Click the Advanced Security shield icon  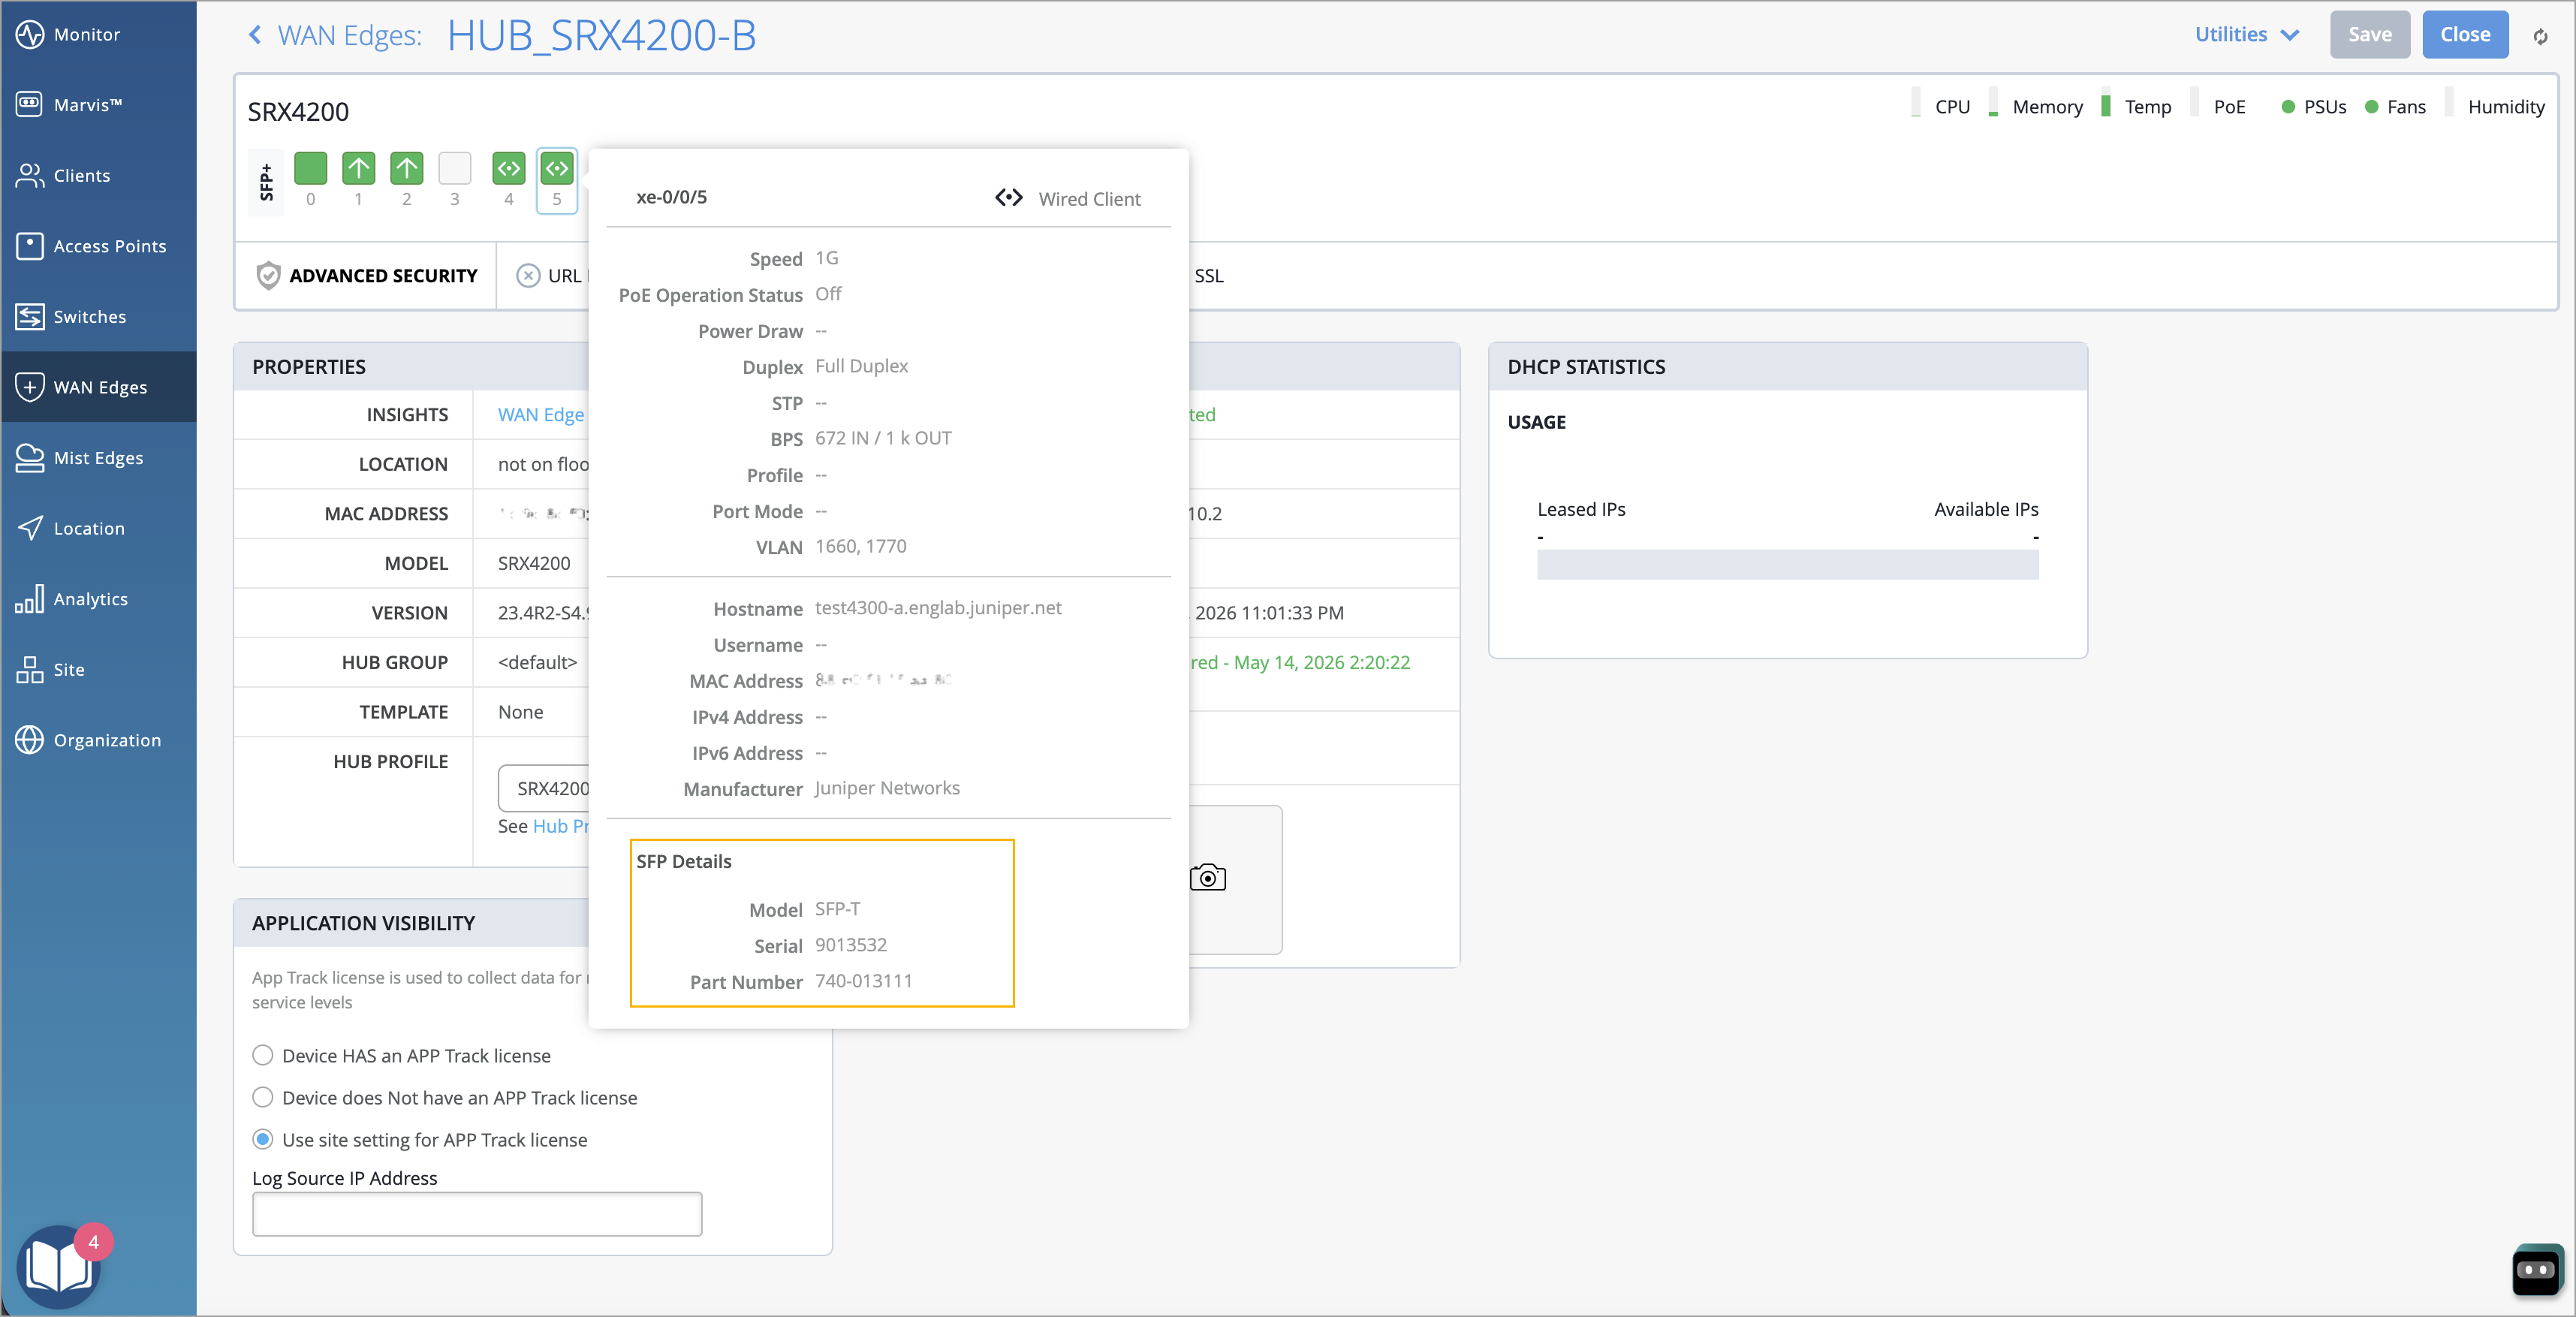click(268, 276)
